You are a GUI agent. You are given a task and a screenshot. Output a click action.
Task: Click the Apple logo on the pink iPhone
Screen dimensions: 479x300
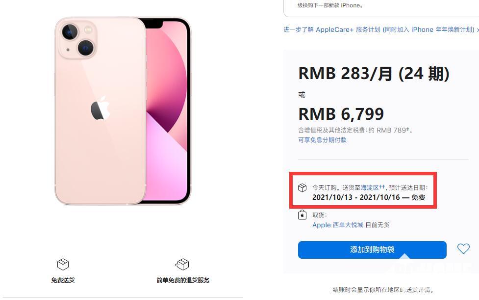tap(100, 108)
